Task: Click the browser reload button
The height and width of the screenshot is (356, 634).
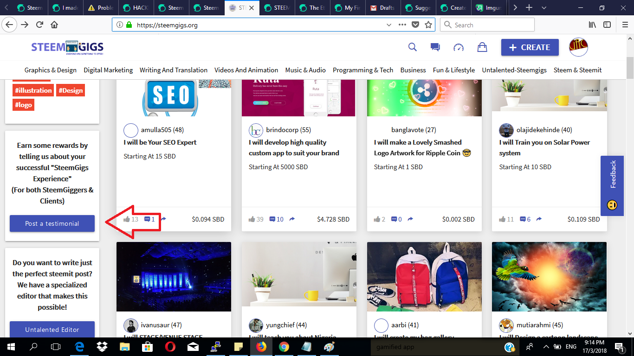Action: pyautogui.click(x=40, y=25)
